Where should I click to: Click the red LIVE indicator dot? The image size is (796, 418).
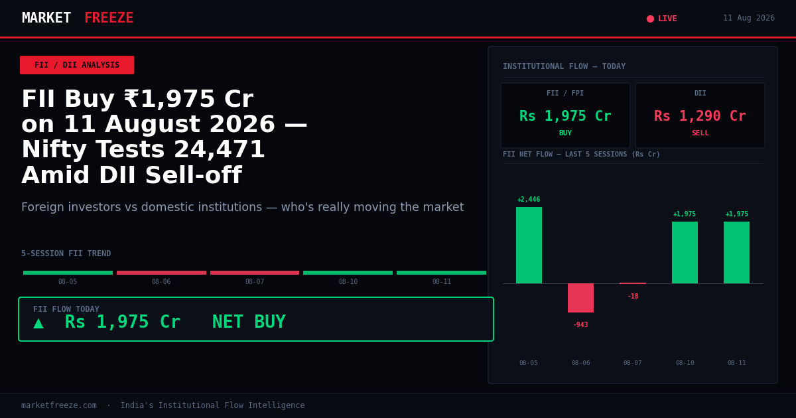(x=650, y=19)
